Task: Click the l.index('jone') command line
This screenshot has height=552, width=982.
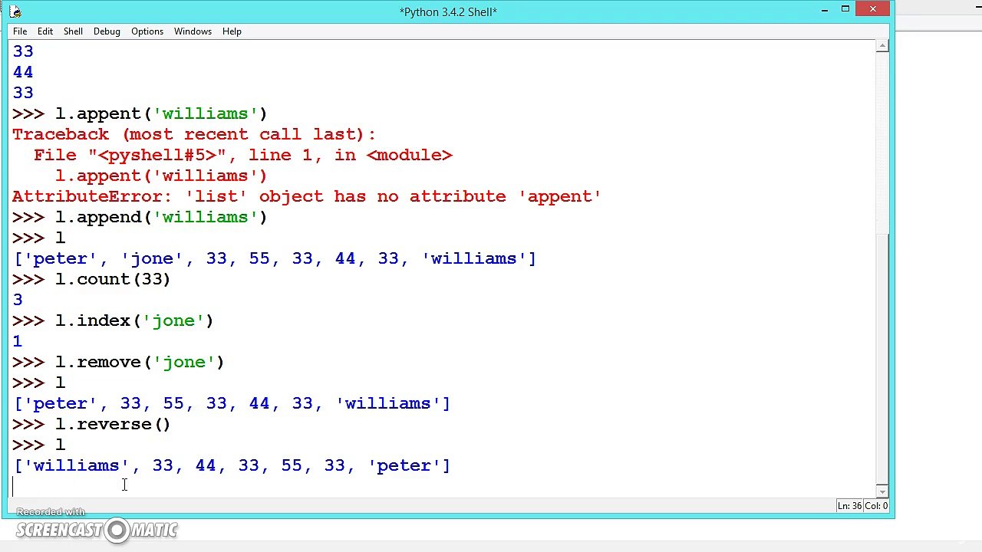Action: click(x=112, y=320)
